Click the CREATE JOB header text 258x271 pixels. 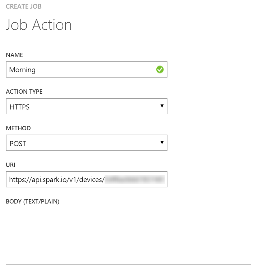(23, 6)
